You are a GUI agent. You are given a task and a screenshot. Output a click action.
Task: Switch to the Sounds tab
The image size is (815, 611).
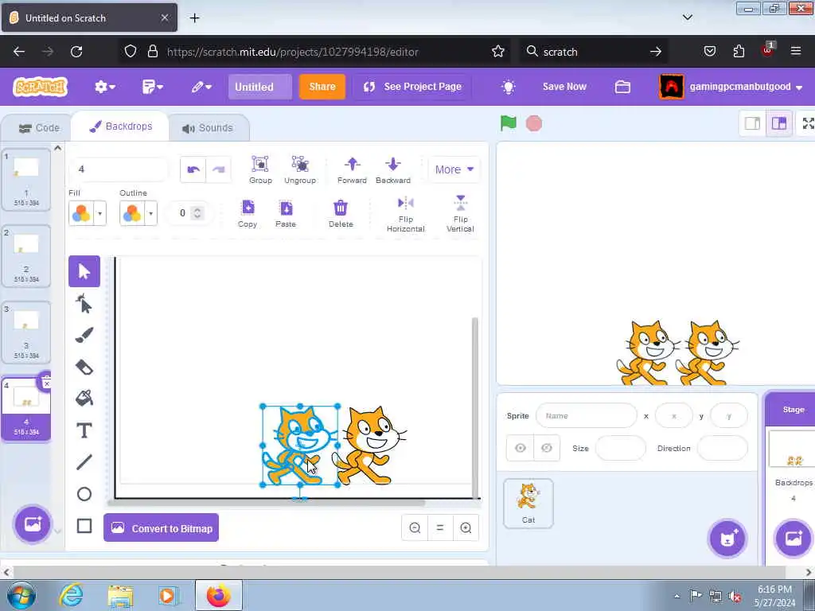tap(208, 128)
